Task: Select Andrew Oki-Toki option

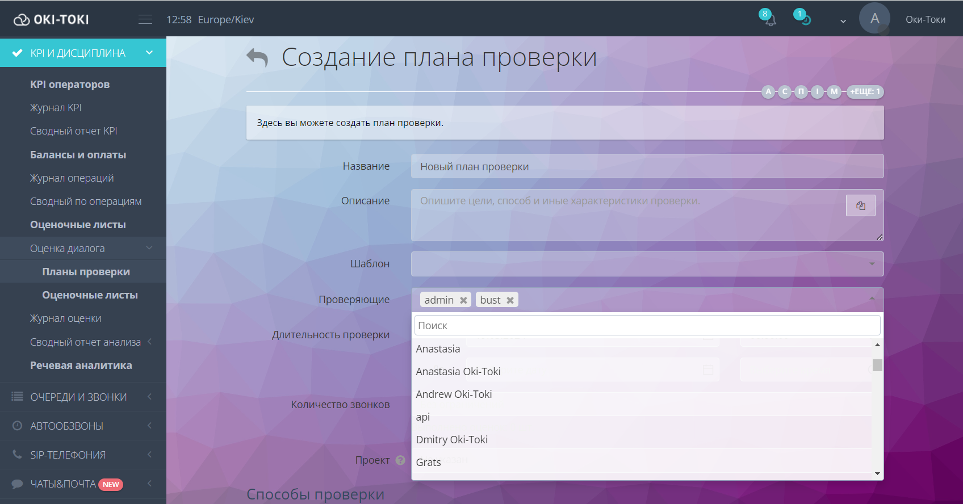Action: pos(642,394)
